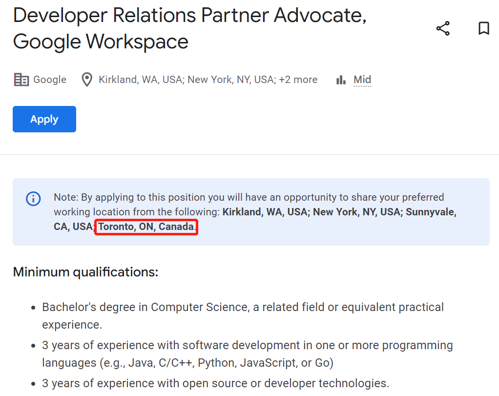
Task: Click New York, NY, USA in the note
Action: 358,212
